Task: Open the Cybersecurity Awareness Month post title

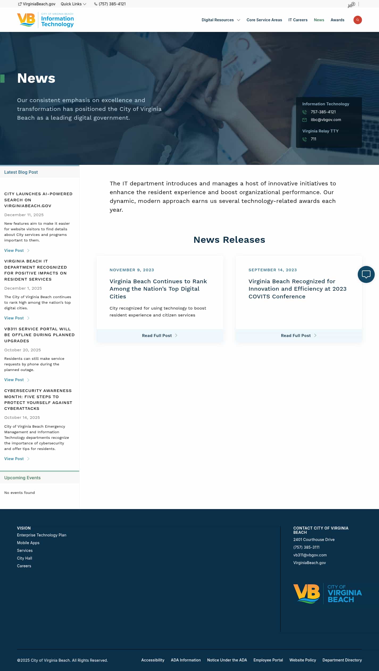Action: 38,399
